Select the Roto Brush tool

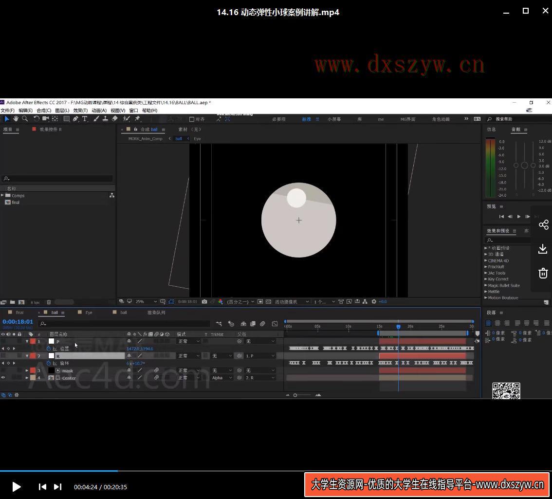[127, 119]
